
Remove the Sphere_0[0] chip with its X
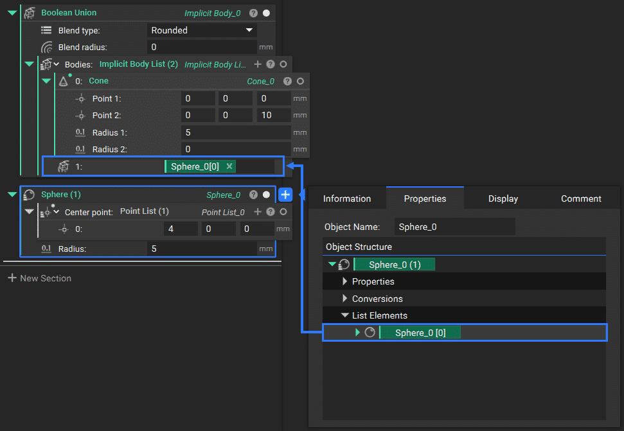click(x=229, y=166)
